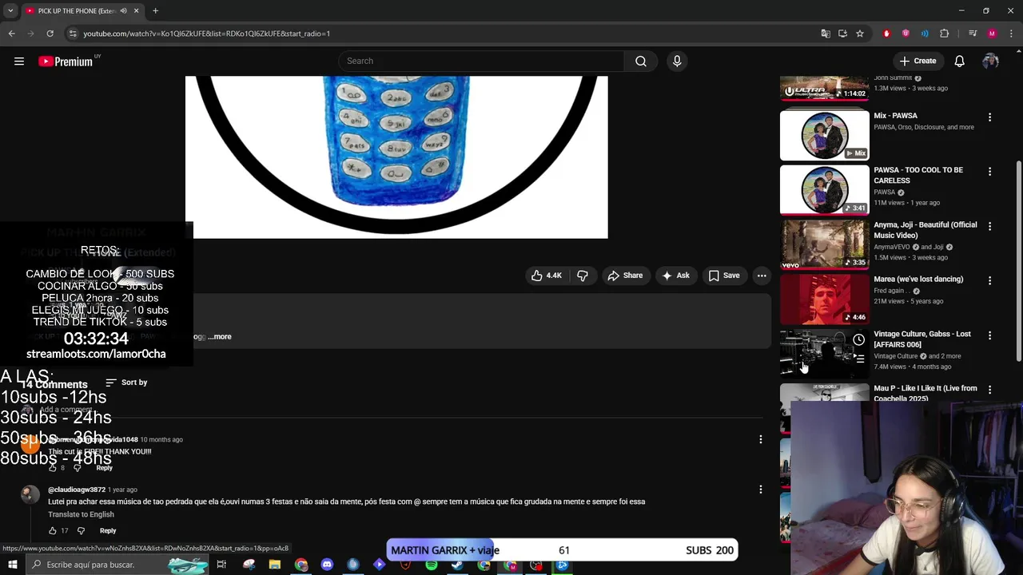Open options for Mix - PAWSA
1023x575 pixels.
989,117
